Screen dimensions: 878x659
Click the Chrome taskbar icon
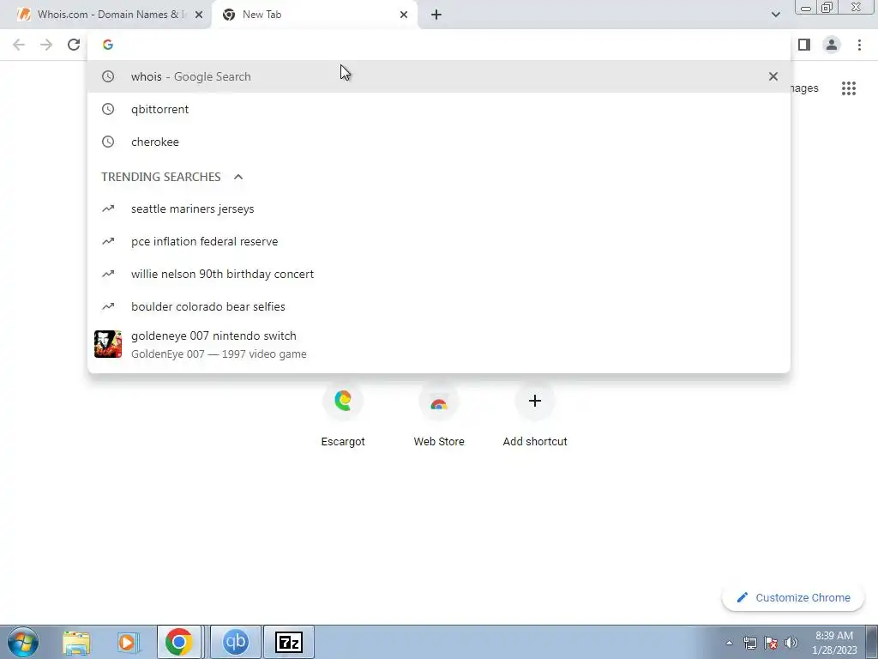coord(178,642)
